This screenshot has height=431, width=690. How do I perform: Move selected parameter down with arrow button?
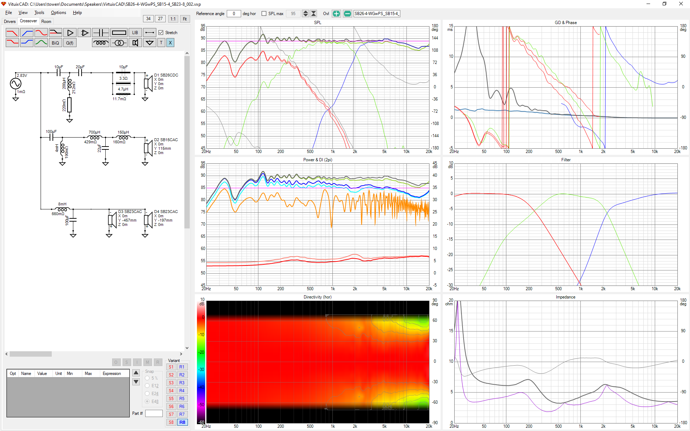pos(136,382)
